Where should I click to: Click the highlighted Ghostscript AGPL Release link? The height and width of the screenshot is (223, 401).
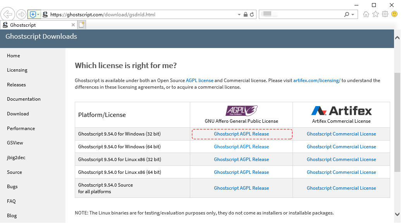coord(241,134)
